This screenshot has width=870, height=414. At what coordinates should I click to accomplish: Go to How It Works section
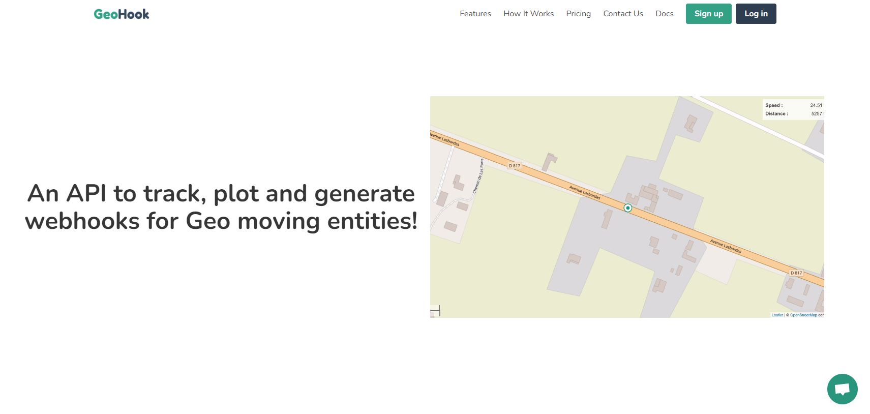click(529, 14)
